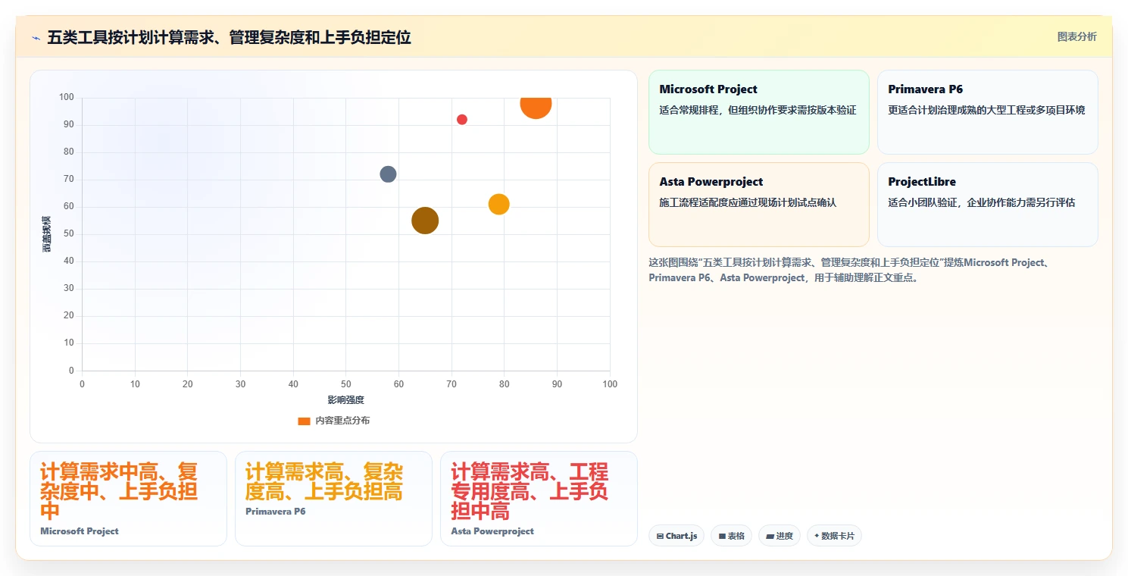Click the 影响强度 x-axis label
The width and height of the screenshot is (1128, 576).
pos(345,399)
